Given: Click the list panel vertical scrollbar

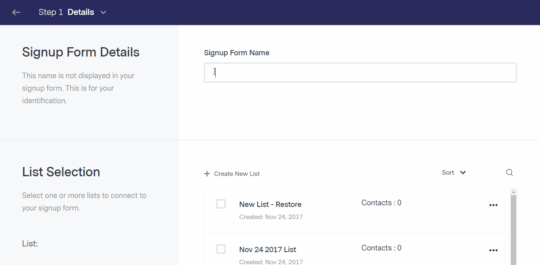Looking at the screenshot, I should click(x=513, y=230).
